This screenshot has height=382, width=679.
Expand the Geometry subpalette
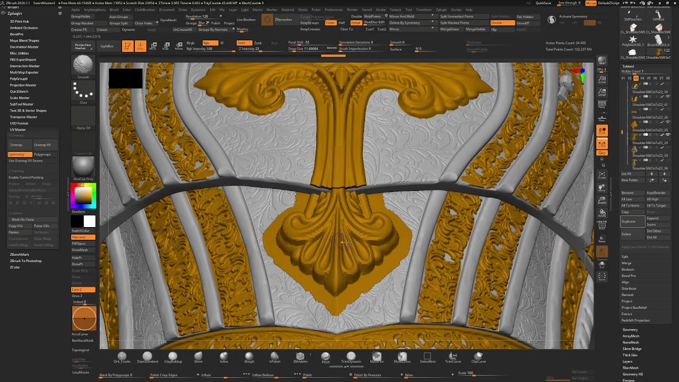point(630,329)
